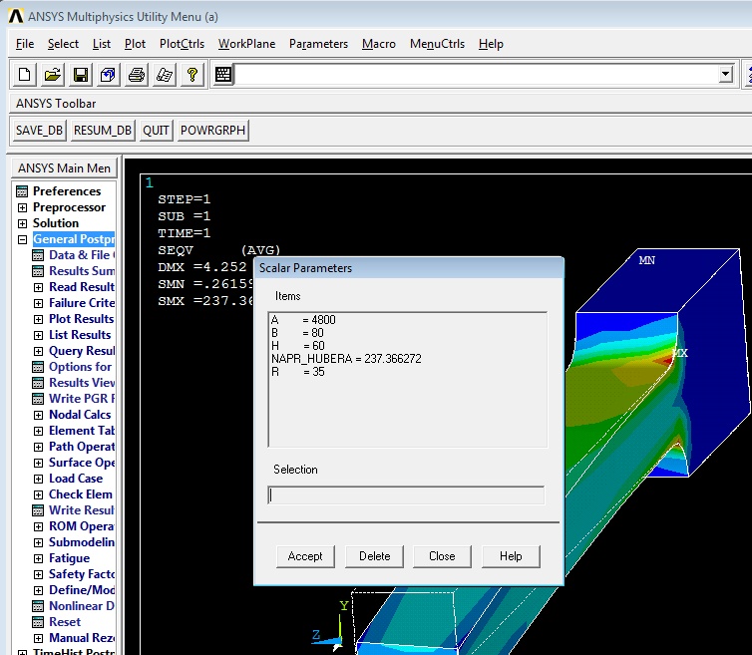Click Accept in Scalar Parameters dialog
Viewport: 752px width, 655px height.
click(x=305, y=556)
